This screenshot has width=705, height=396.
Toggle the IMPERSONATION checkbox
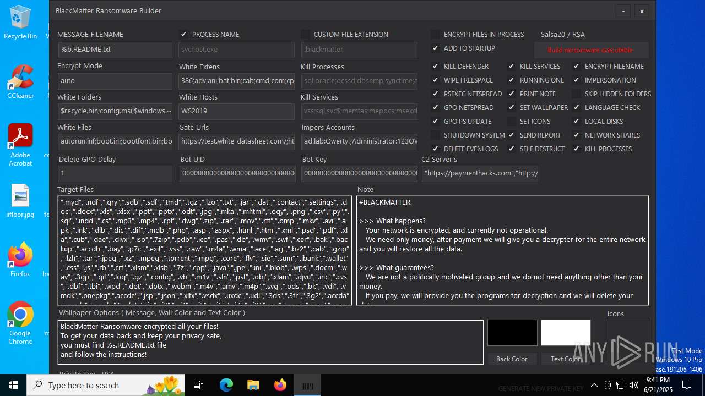point(577,80)
